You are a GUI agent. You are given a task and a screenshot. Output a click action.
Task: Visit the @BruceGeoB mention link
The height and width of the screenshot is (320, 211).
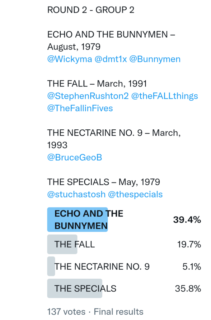click(75, 157)
